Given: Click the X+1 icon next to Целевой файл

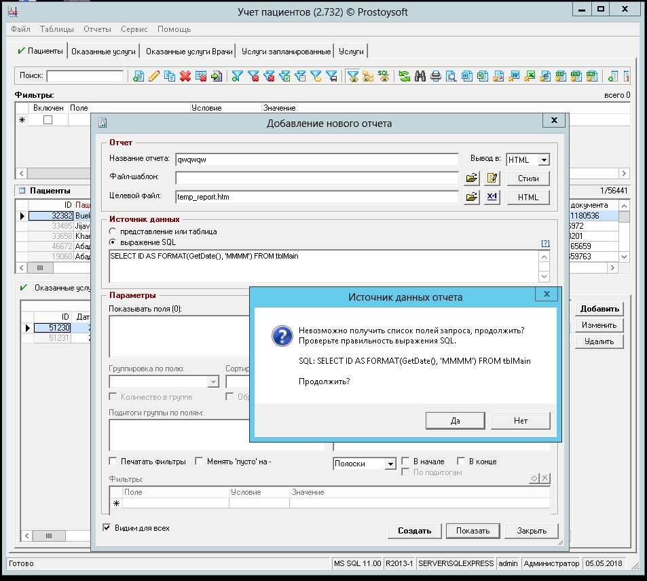Looking at the screenshot, I should 492,197.
